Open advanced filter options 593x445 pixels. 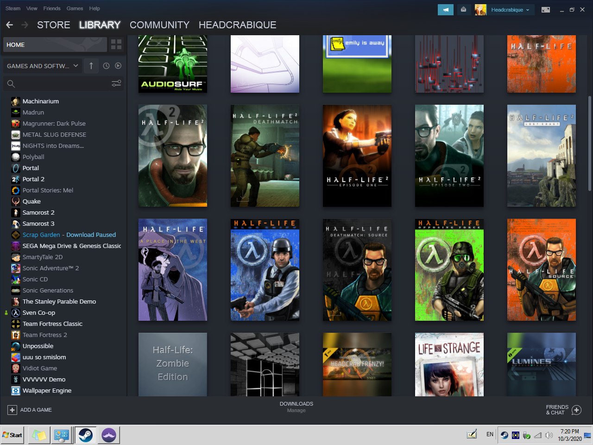point(116,83)
